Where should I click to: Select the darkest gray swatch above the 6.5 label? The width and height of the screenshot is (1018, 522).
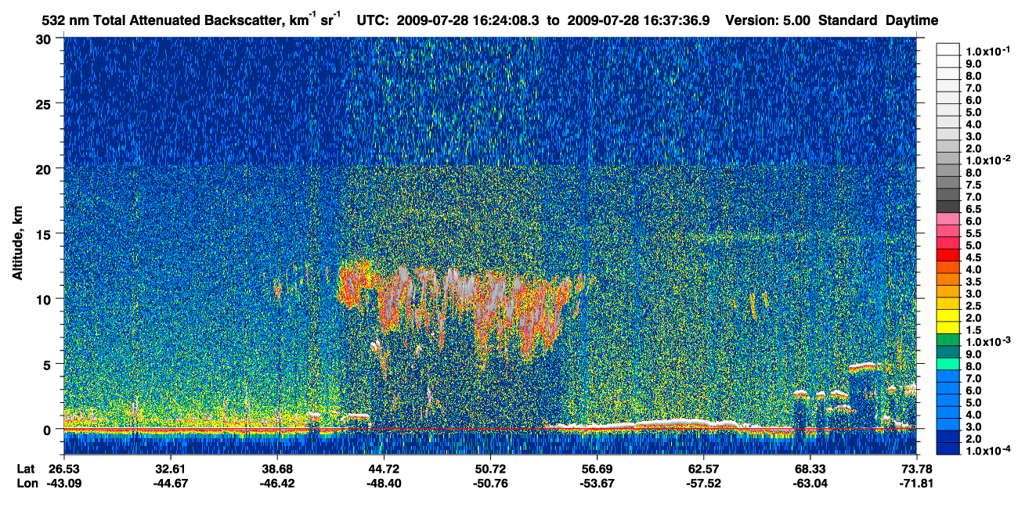tap(948, 206)
